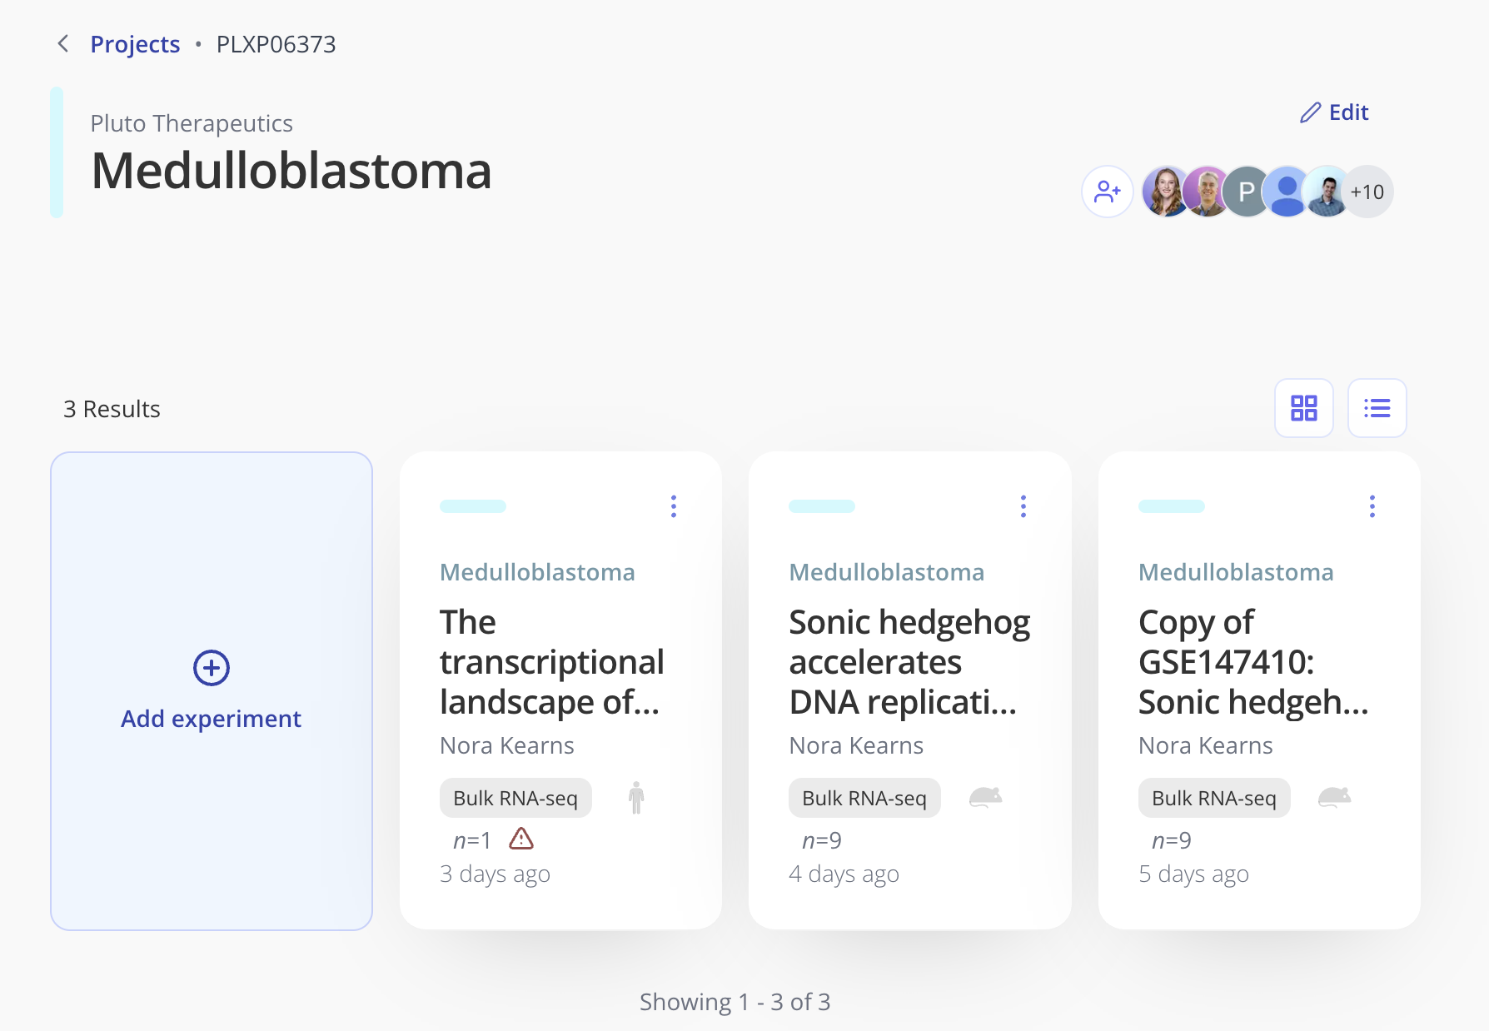Screen dimensions: 1489x1031
Task: Click the human species icon on first experiment
Action: tap(635, 797)
